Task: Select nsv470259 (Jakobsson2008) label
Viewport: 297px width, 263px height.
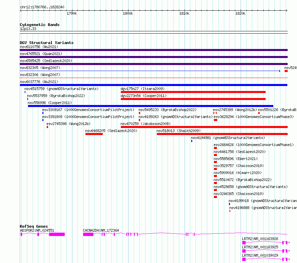Action: (x=145, y=124)
